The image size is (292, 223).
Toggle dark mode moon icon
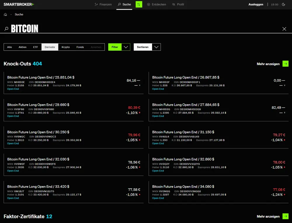284,4
